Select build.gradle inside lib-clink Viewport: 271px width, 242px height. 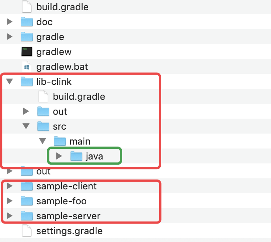(x=79, y=97)
